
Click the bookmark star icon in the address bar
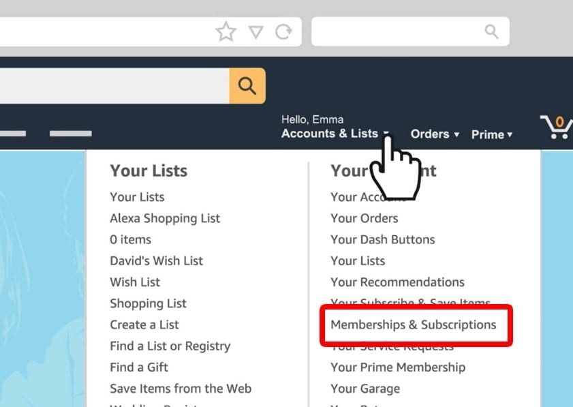[226, 31]
